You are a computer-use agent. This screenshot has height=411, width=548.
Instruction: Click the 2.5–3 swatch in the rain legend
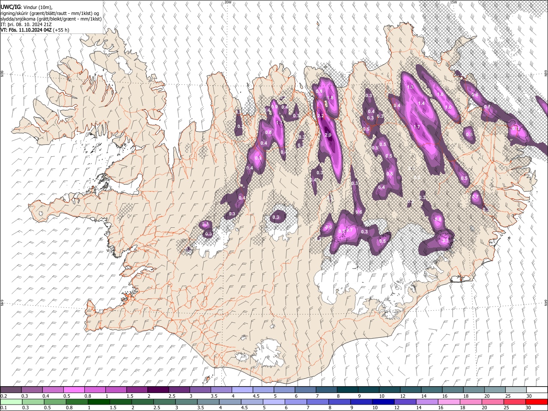click(164, 402)
